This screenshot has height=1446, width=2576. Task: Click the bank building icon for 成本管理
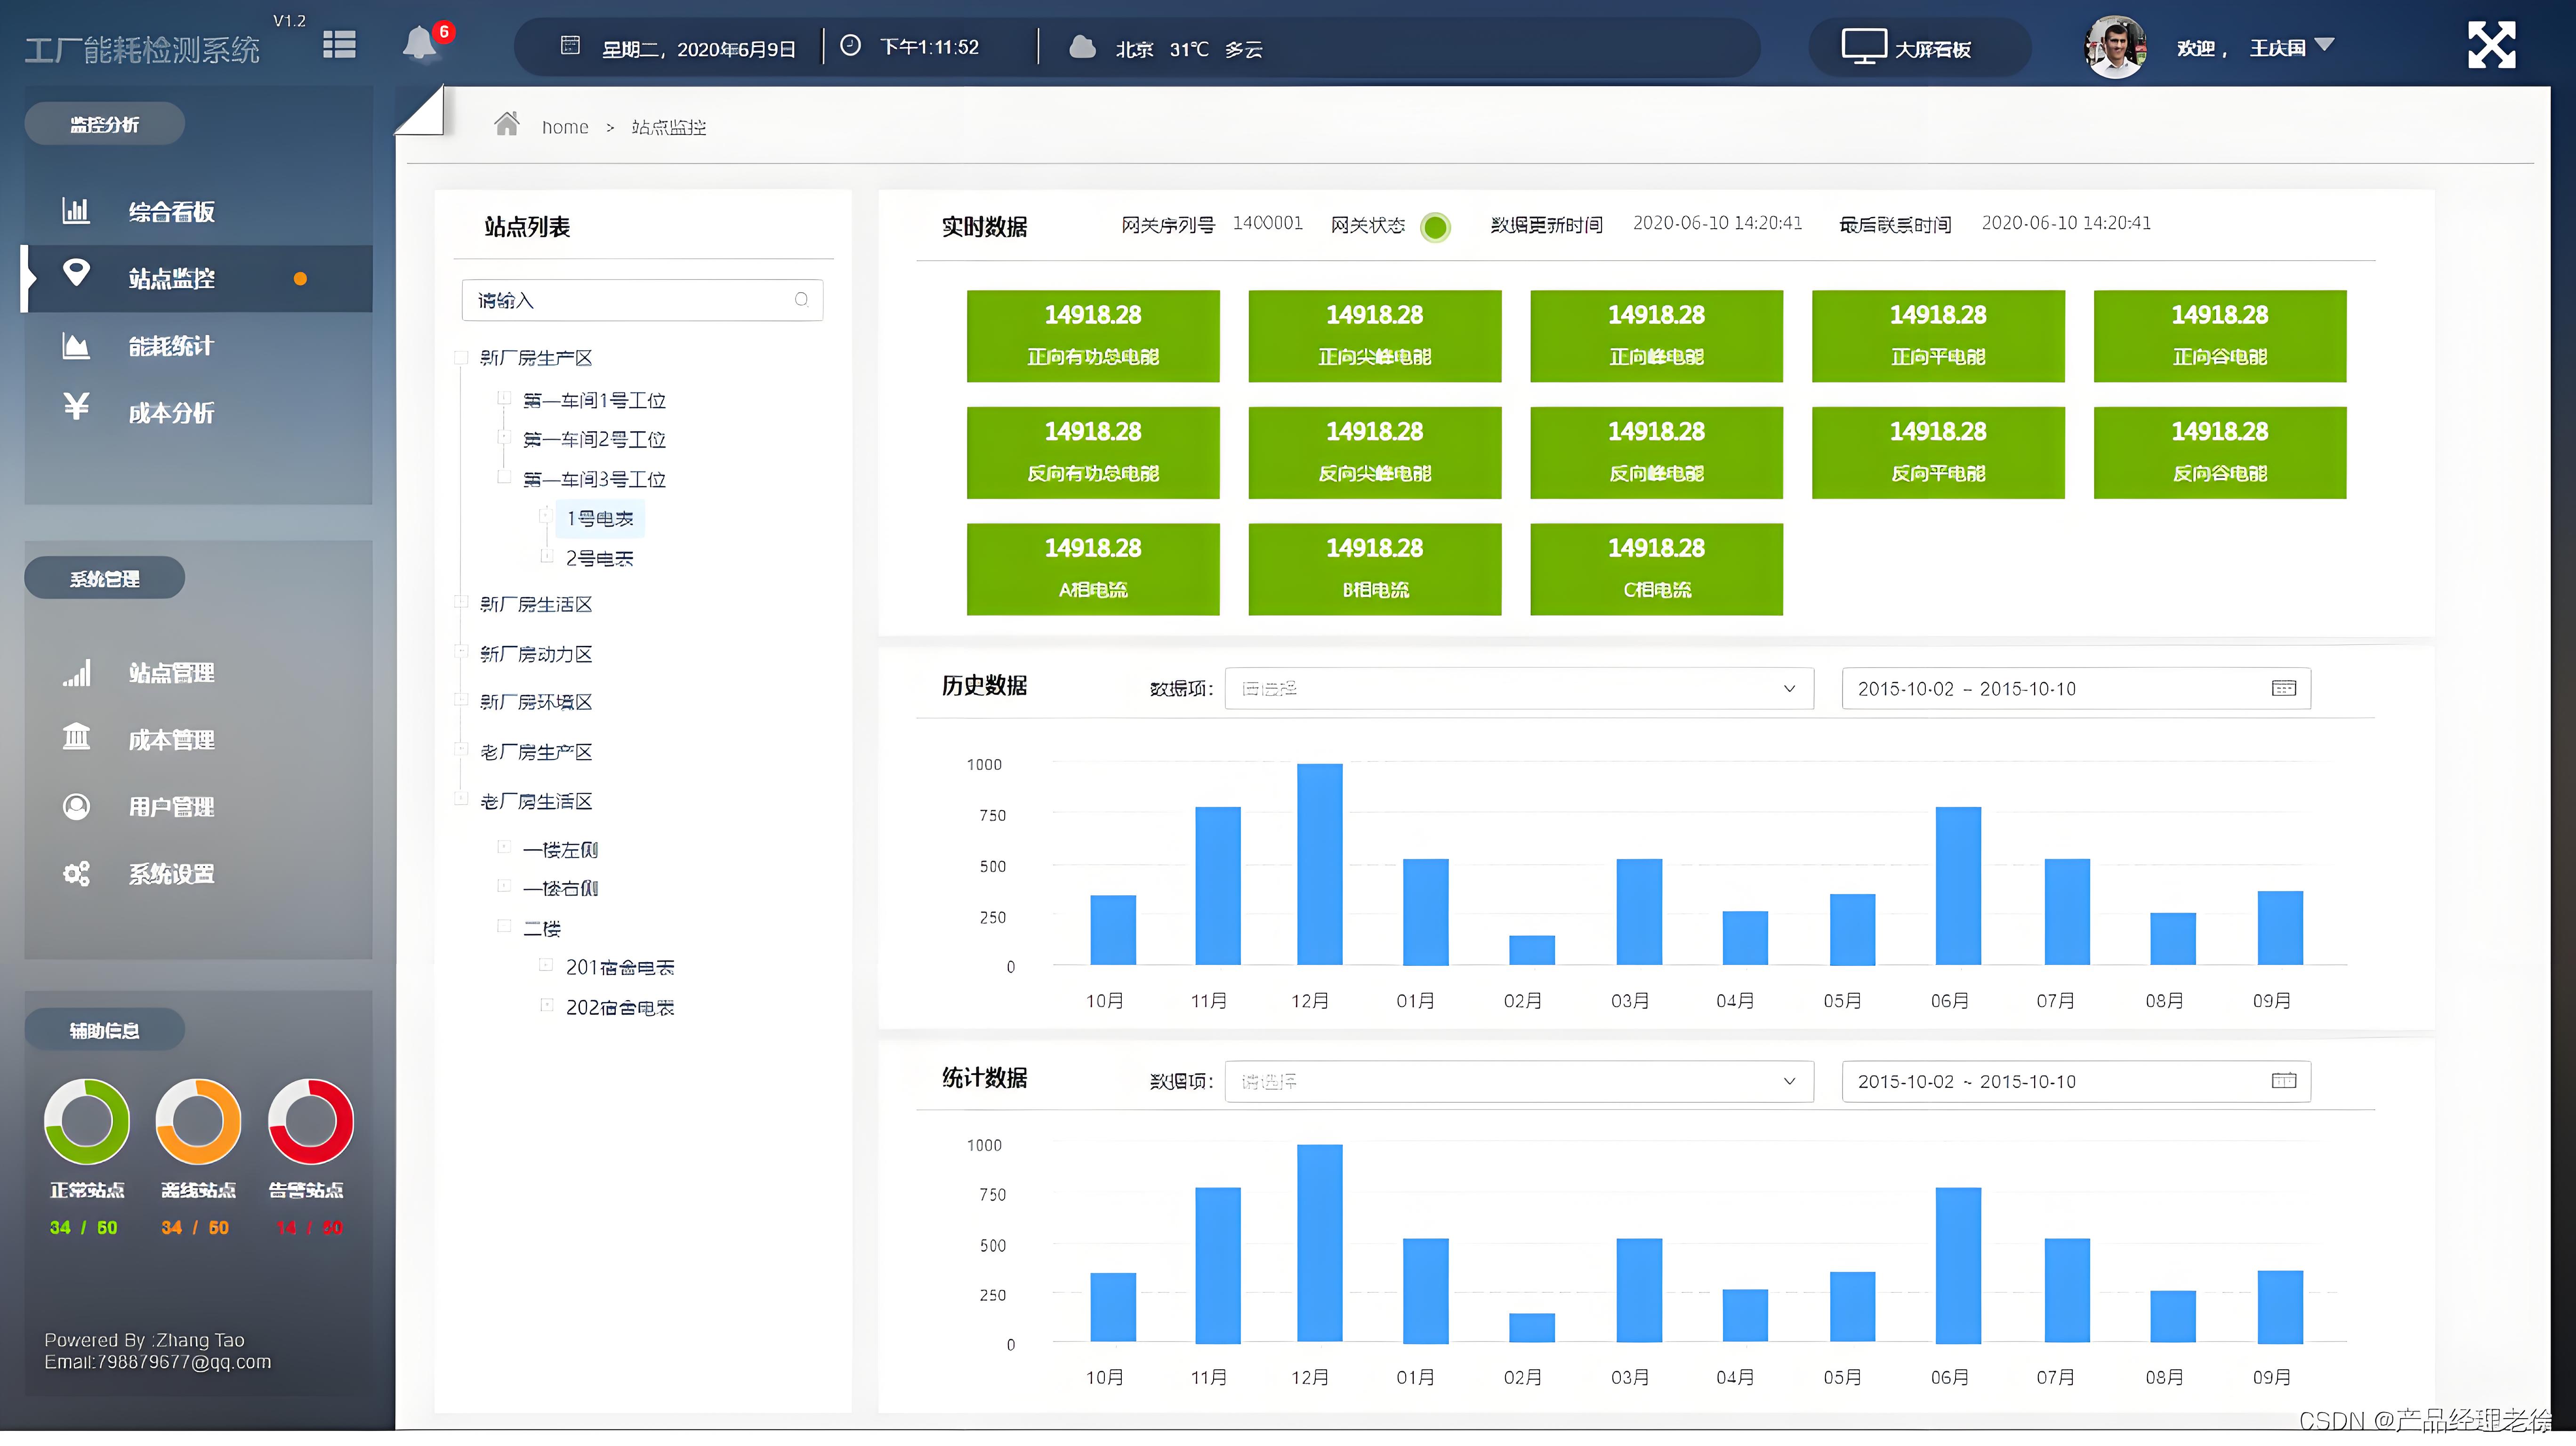tap(76, 737)
